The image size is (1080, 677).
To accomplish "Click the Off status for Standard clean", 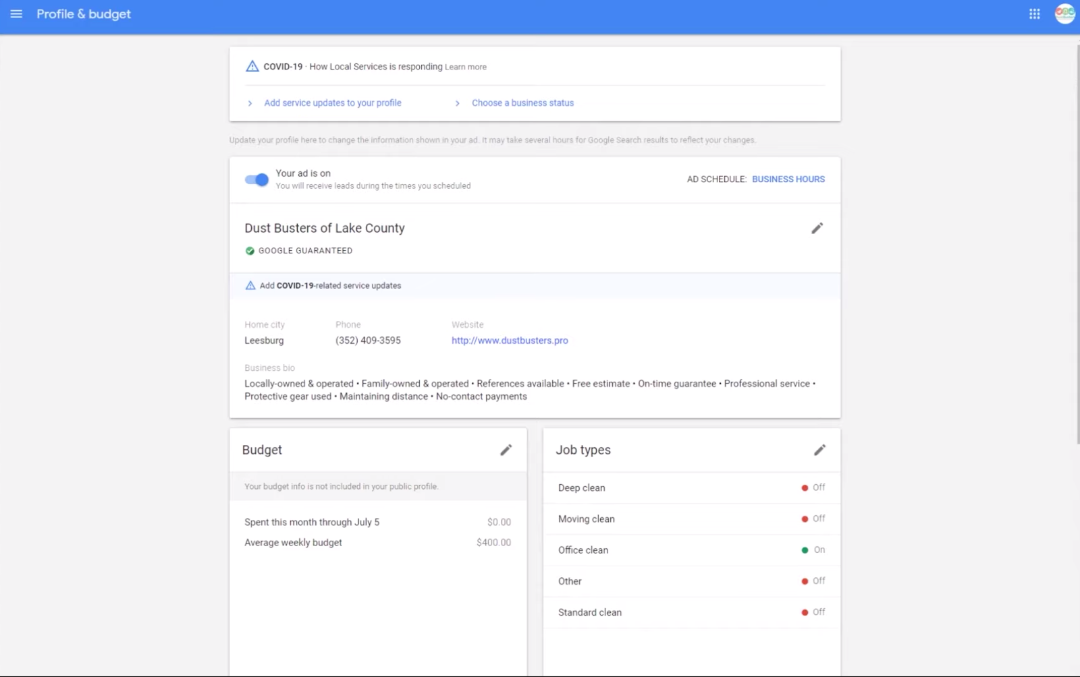I will (819, 612).
